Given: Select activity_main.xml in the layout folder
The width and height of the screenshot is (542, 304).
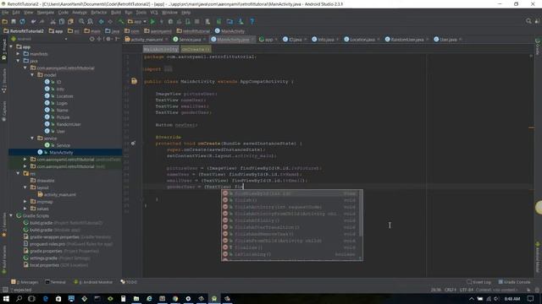Looking at the screenshot, I should (x=60, y=195).
